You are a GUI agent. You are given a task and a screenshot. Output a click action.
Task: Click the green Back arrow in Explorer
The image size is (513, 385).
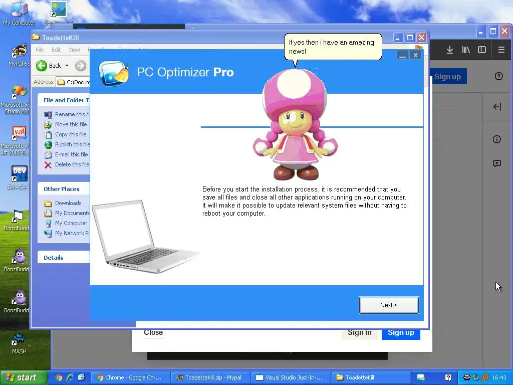click(x=42, y=66)
